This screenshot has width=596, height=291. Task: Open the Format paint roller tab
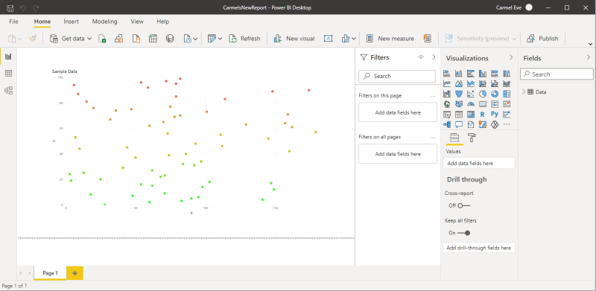(472, 138)
